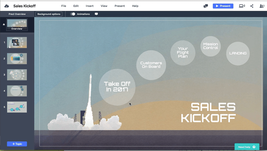
Task: Click the blue Present button
Action: coord(223,6)
